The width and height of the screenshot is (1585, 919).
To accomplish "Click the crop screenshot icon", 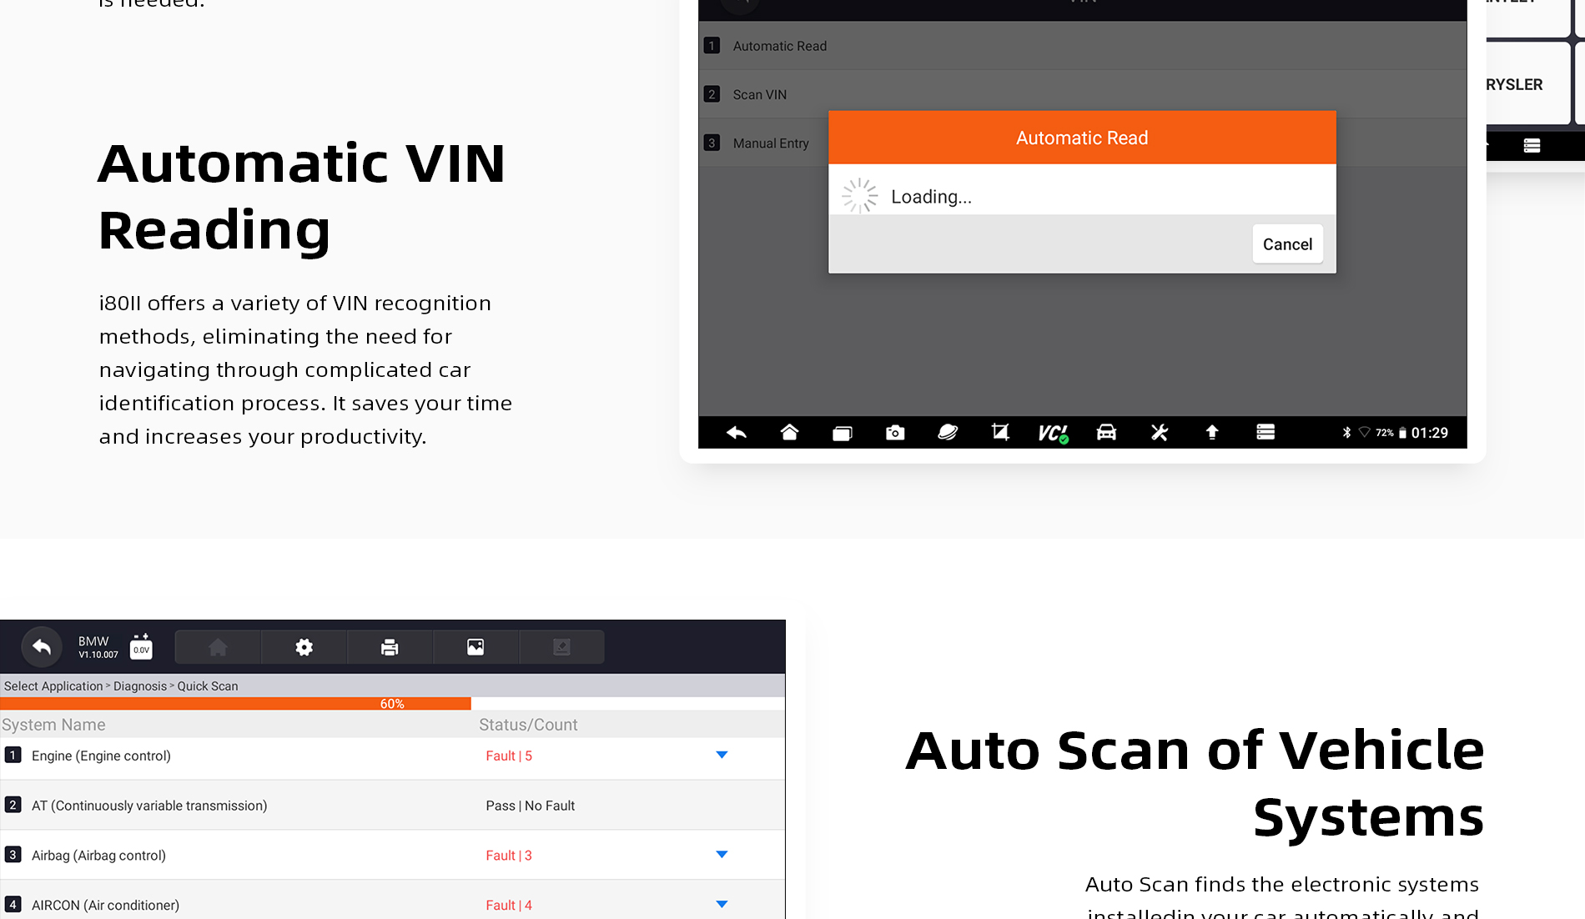I will click(x=1000, y=433).
